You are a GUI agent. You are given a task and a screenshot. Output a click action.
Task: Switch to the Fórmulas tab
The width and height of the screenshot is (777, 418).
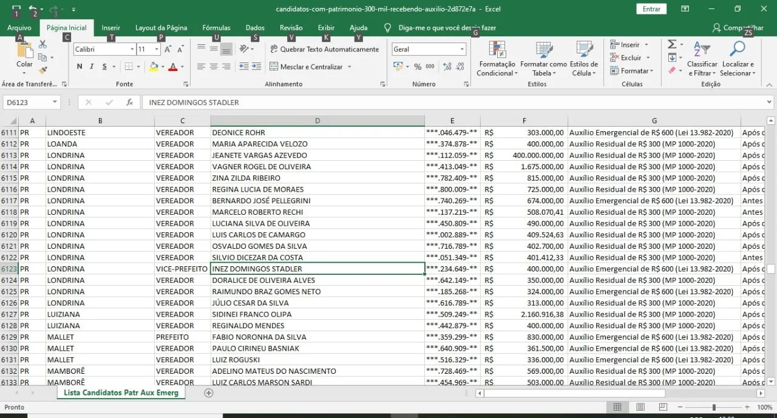(x=216, y=28)
